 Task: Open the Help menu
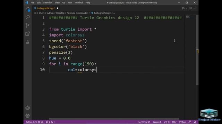pos(88,3)
